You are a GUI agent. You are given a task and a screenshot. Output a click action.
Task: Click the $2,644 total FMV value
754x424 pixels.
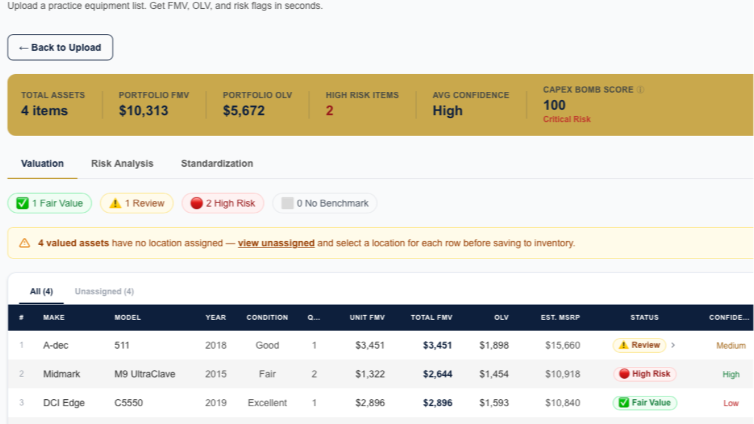(x=438, y=374)
